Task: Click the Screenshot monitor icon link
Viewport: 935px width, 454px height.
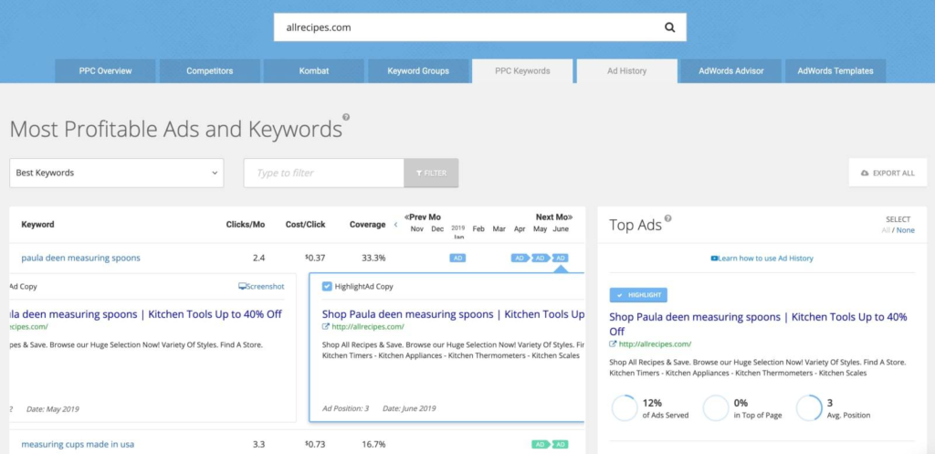Action: [261, 286]
